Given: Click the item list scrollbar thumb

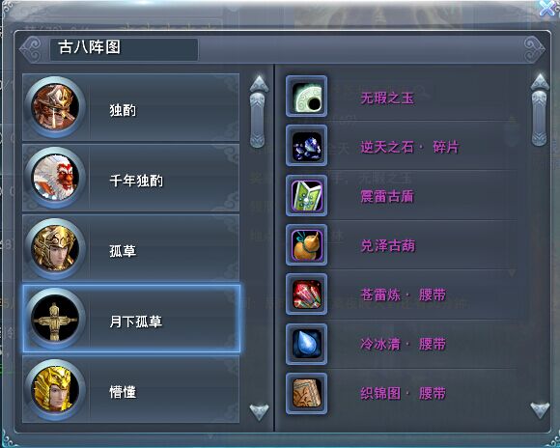Looking at the screenshot, I should point(539,118).
